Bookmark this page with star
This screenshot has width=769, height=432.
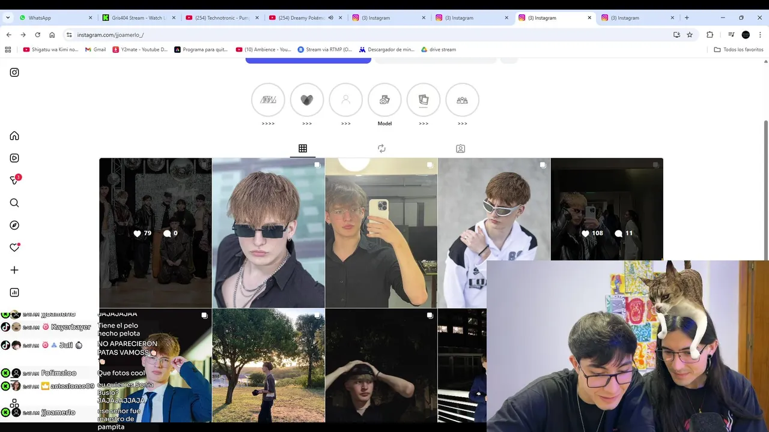[x=690, y=35]
